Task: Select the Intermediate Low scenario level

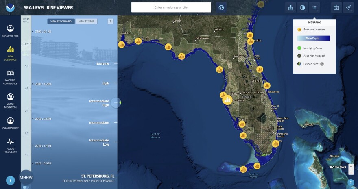Action: tap(100, 142)
